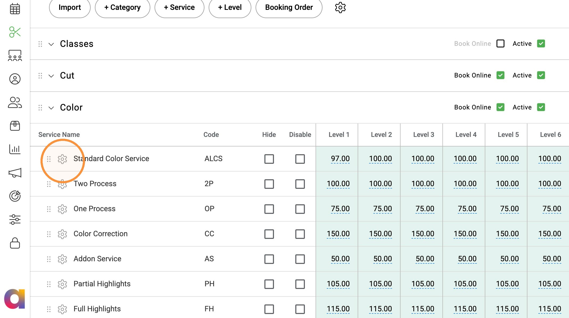This screenshot has height=318, width=569.
Task: Open the services settings gear in toolbar
Action: coord(340,7)
